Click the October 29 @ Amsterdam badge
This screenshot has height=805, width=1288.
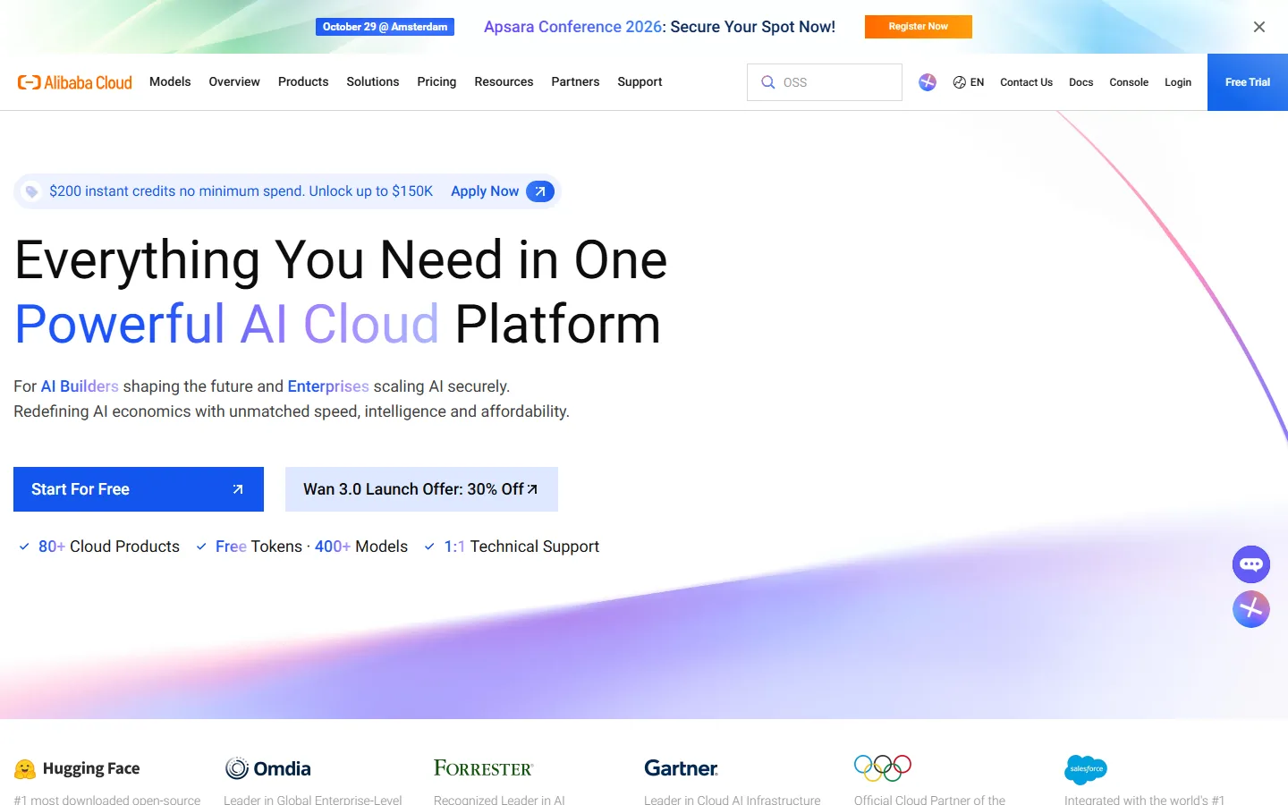(385, 27)
